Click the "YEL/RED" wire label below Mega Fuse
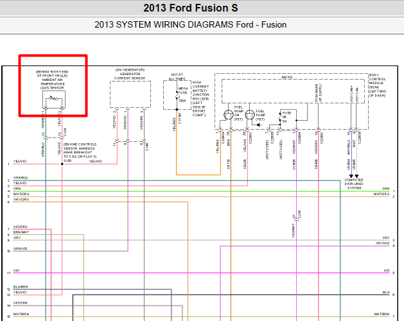The height and width of the screenshot is (321, 404). 174,125
